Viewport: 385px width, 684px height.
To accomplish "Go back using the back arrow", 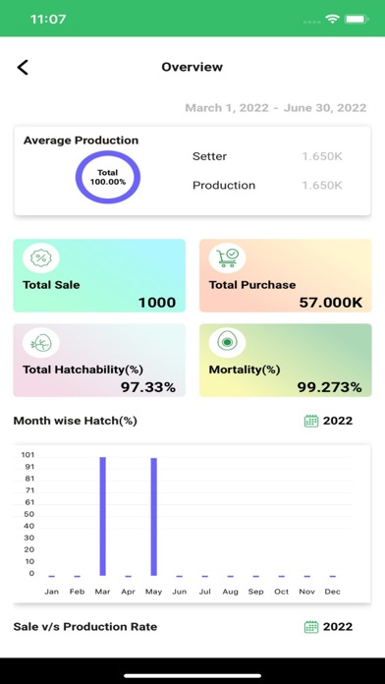I will pos(23,67).
